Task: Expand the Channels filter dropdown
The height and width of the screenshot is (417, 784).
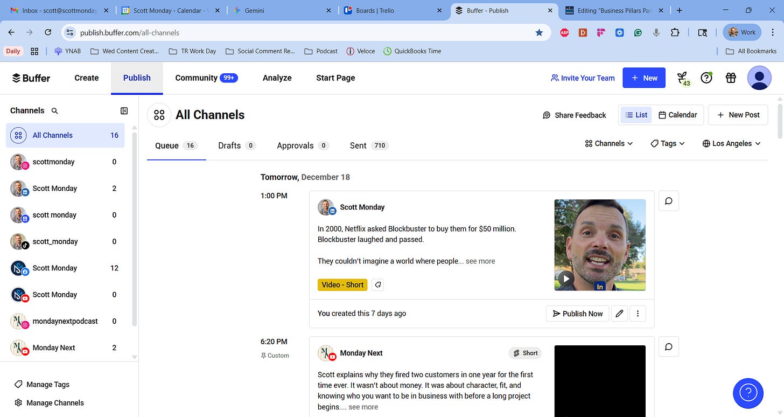Action: [x=609, y=144]
